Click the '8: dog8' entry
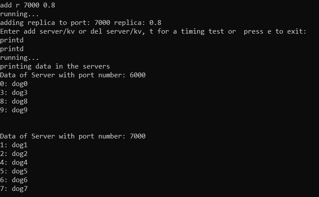The width and height of the screenshot is (319, 197). pyautogui.click(x=14, y=101)
